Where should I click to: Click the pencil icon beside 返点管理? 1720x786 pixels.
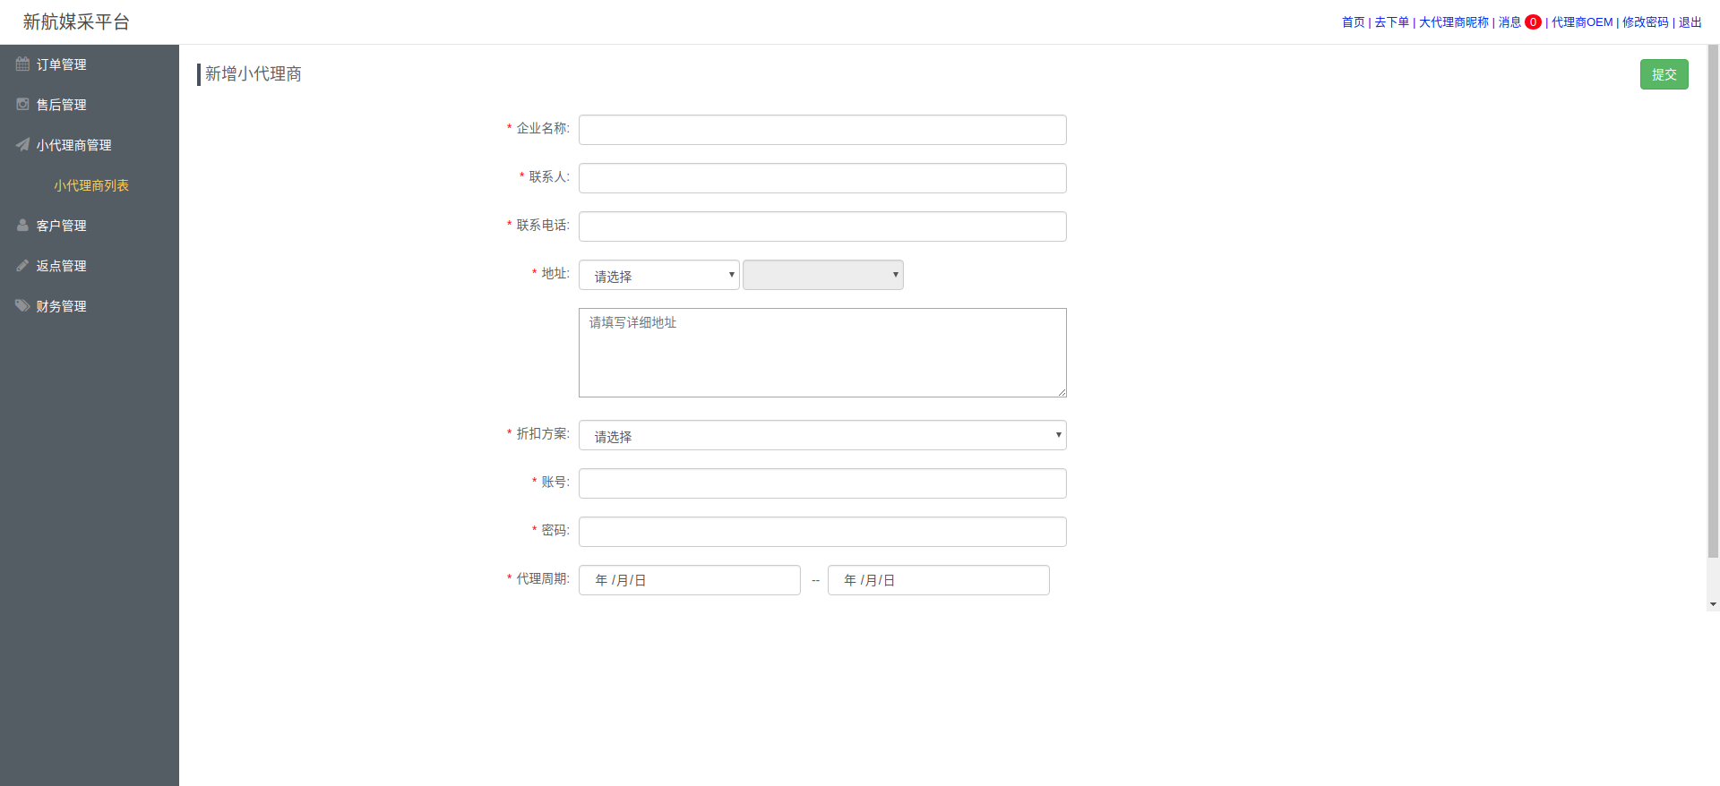pyautogui.click(x=22, y=266)
